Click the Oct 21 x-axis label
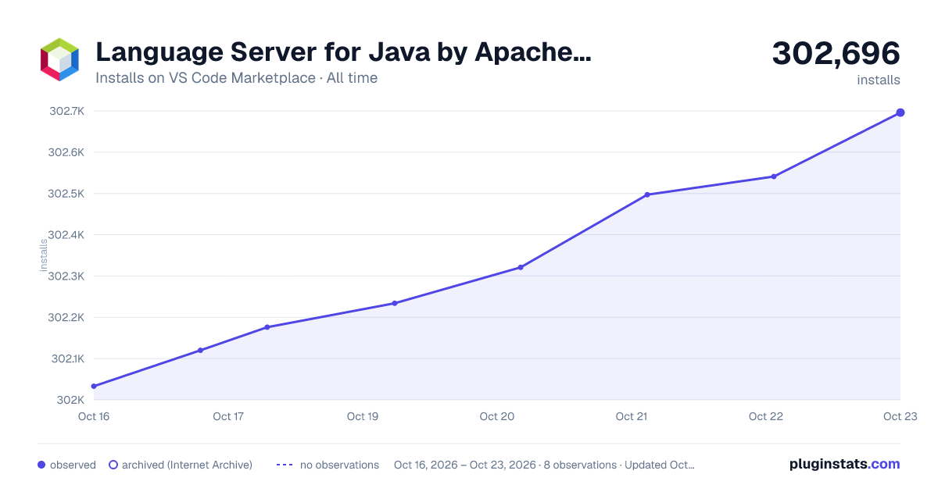This screenshot has width=938, height=492. (x=632, y=416)
